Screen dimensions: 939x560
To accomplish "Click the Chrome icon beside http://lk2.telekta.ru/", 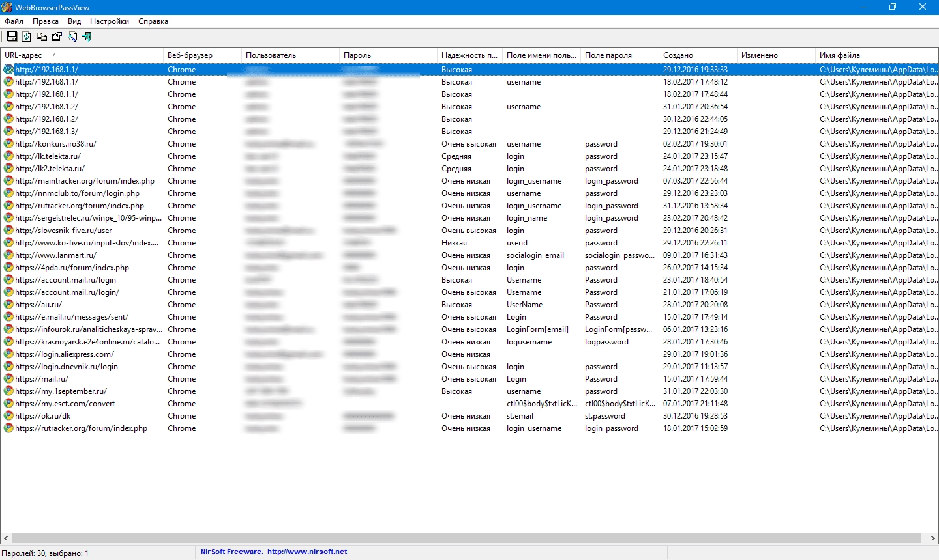I will tap(8, 169).
